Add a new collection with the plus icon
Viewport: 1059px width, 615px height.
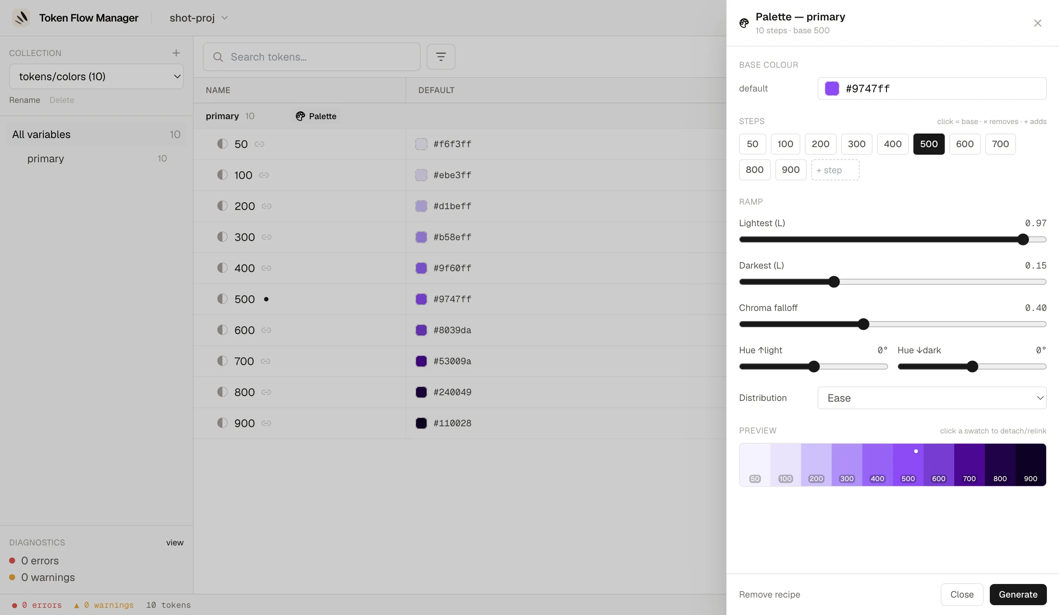pyautogui.click(x=176, y=53)
